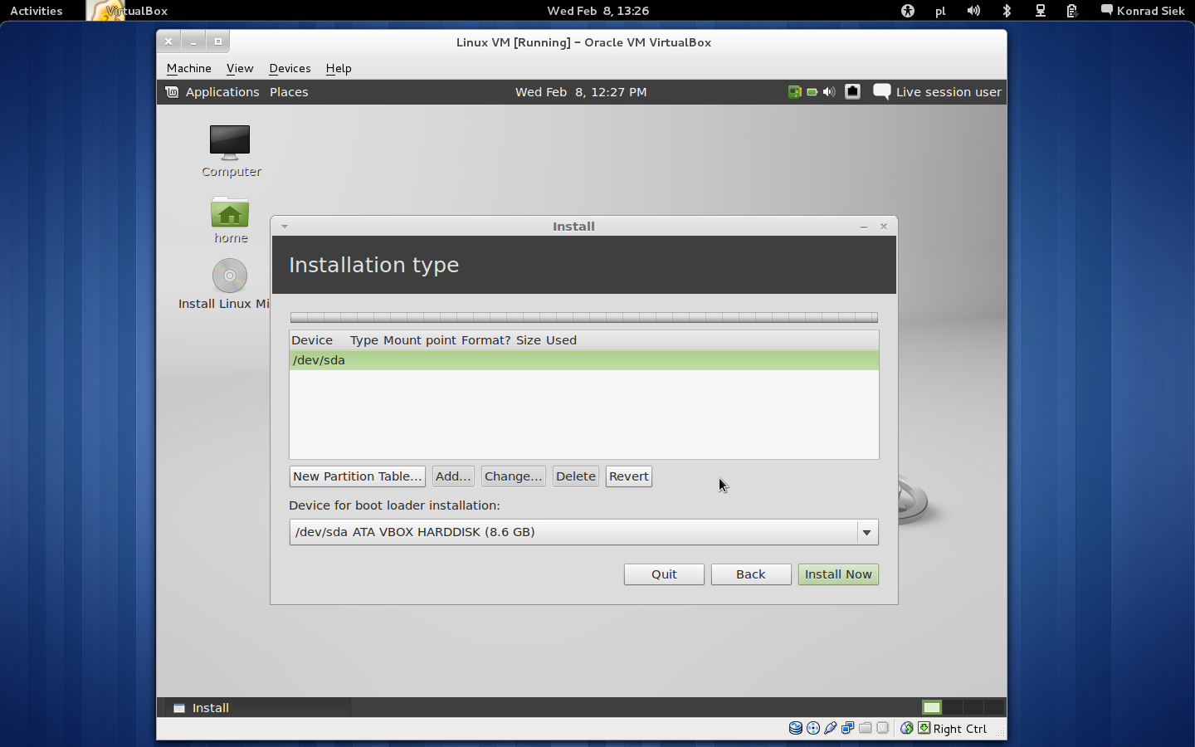Click the host accessibility icon in top bar
The image size is (1195, 747).
[908, 11]
